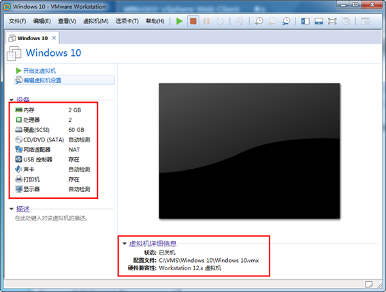Click the memory device icon
Screen dimensions: 386x292
(x=18, y=110)
